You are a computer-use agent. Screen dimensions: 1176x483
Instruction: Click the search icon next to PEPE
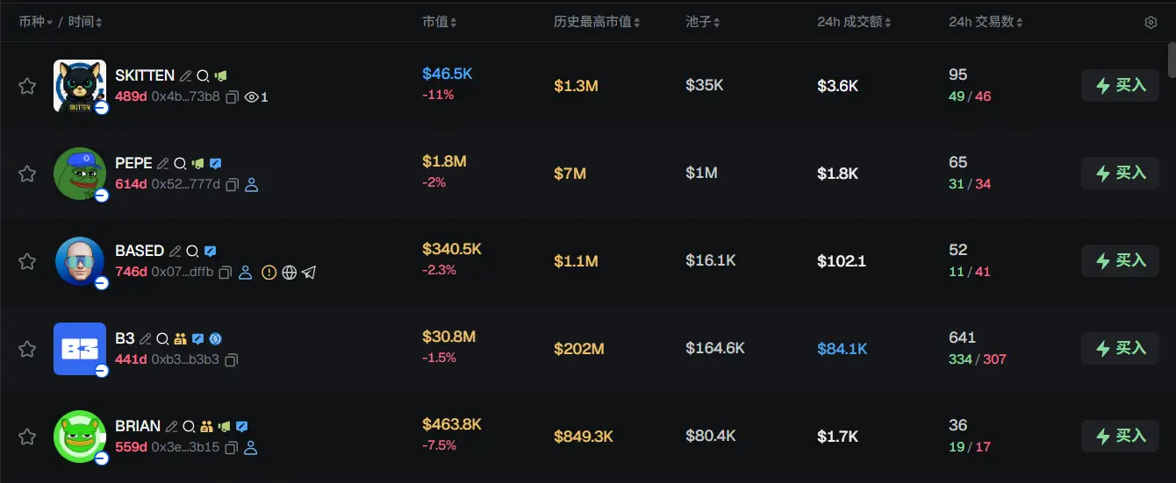pyautogui.click(x=180, y=164)
